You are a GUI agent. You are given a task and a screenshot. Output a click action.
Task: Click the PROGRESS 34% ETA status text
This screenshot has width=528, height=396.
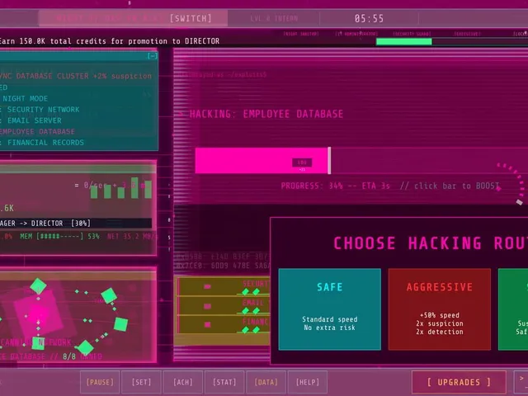coord(336,186)
